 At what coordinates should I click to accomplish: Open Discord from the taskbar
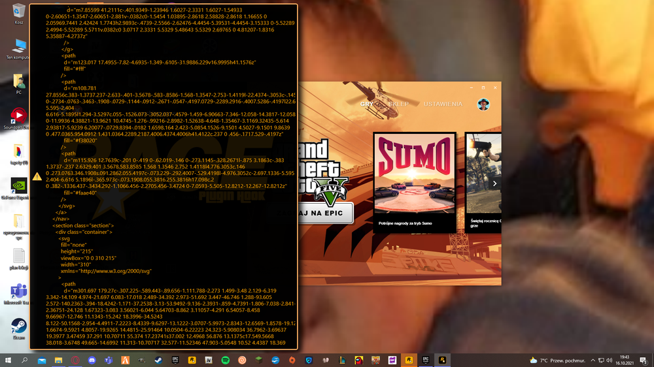point(92,360)
